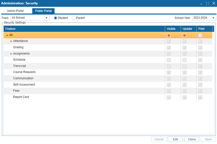
Task: Expand the Attendance feature row
Action: click(x=11, y=41)
